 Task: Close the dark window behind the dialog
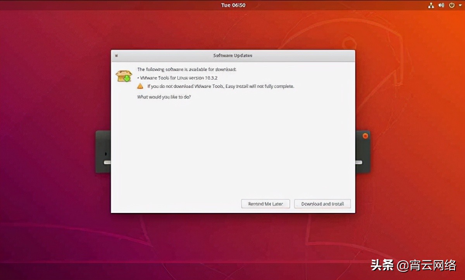click(x=365, y=136)
